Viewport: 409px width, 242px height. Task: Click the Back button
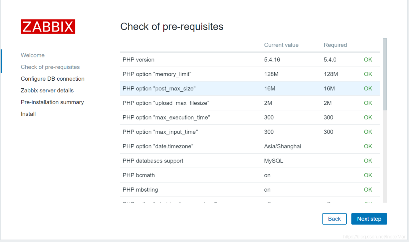click(334, 219)
